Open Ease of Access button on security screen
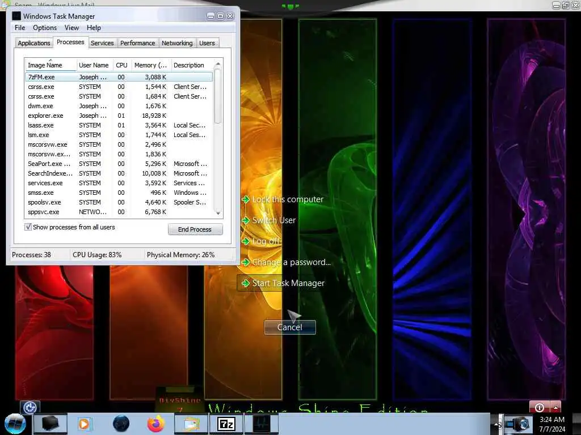581x435 pixels. click(x=30, y=408)
